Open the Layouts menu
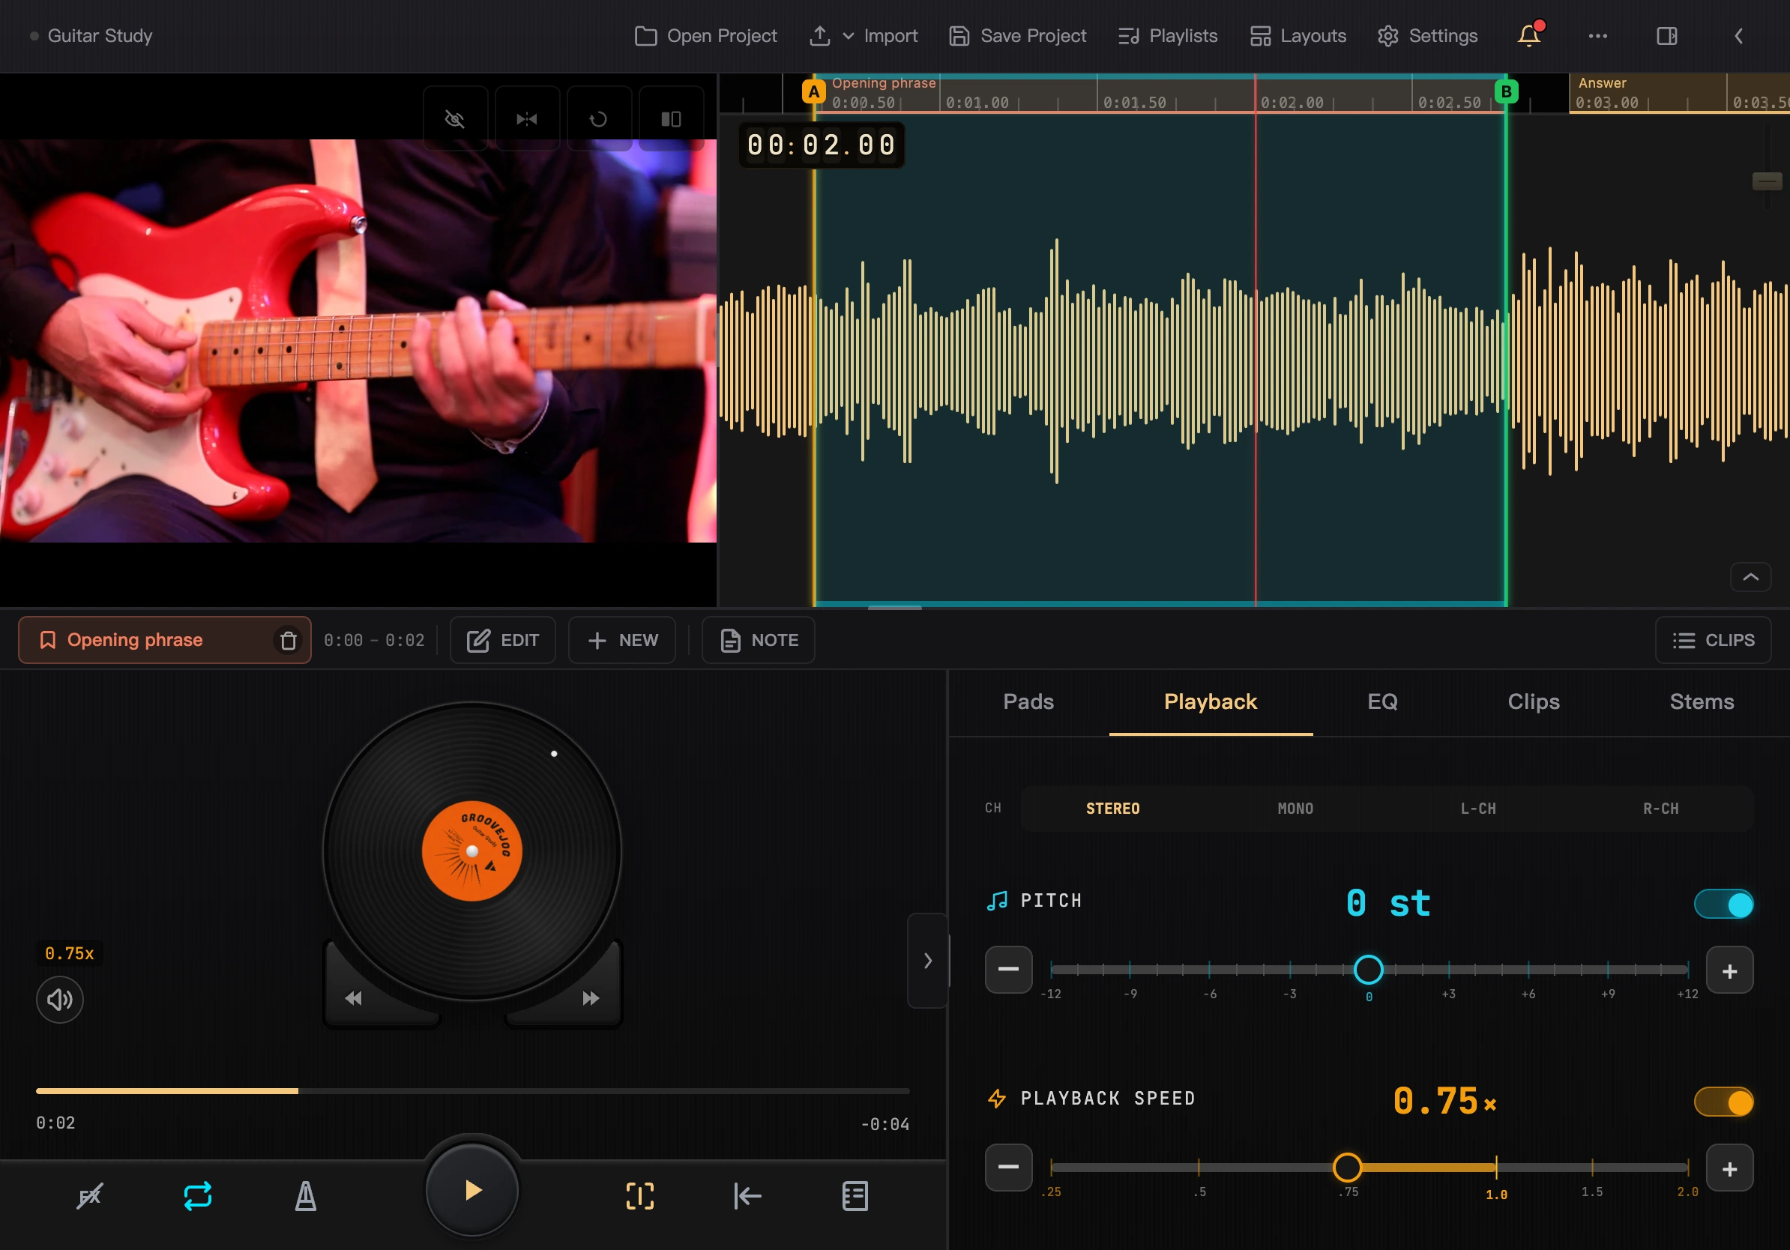Screen dimensions: 1790x1250 click(1298, 36)
